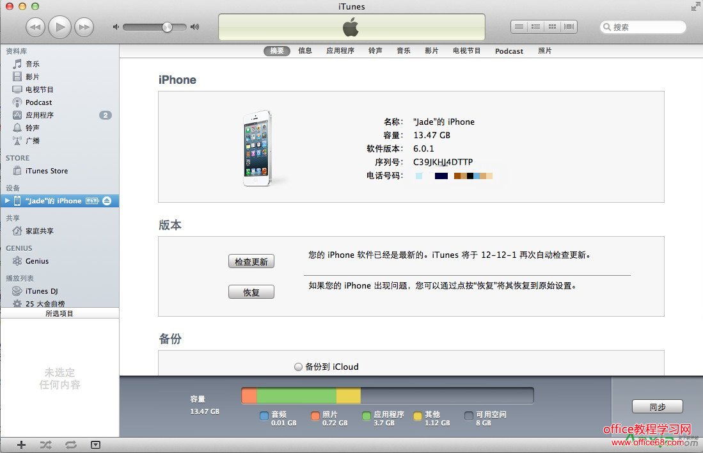Click the search magnifier icon
This screenshot has height=453, width=703.
[607, 27]
